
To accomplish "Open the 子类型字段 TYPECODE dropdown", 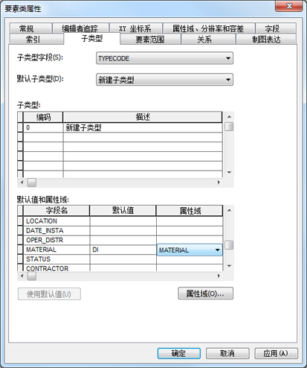I will coord(164,58).
